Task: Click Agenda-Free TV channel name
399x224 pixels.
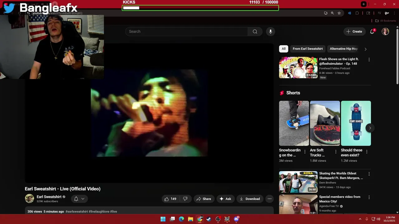Action: pos(329,206)
